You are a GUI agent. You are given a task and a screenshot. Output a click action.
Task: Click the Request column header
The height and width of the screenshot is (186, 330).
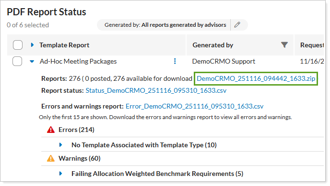click(x=312, y=45)
